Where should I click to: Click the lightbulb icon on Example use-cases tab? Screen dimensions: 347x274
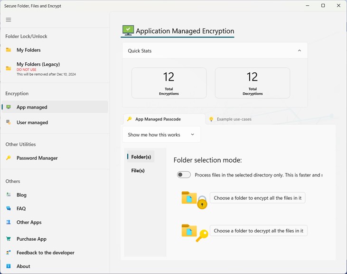pyautogui.click(x=211, y=119)
